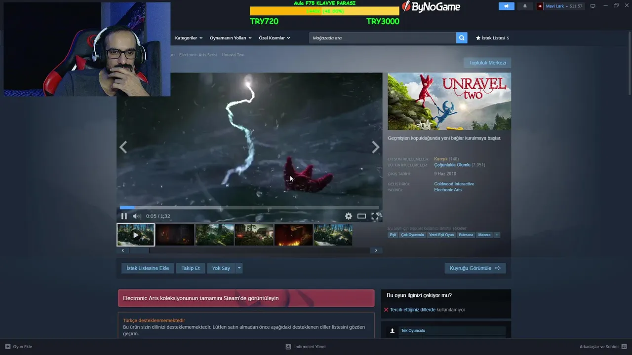This screenshot has height=355, width=632.
Task: Click the $11.57 wallet balance
Action: [x=576, y=6]
